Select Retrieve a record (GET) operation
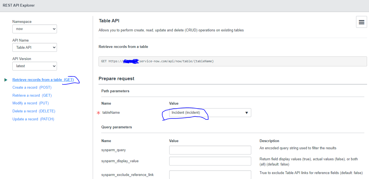 (32, 95)
